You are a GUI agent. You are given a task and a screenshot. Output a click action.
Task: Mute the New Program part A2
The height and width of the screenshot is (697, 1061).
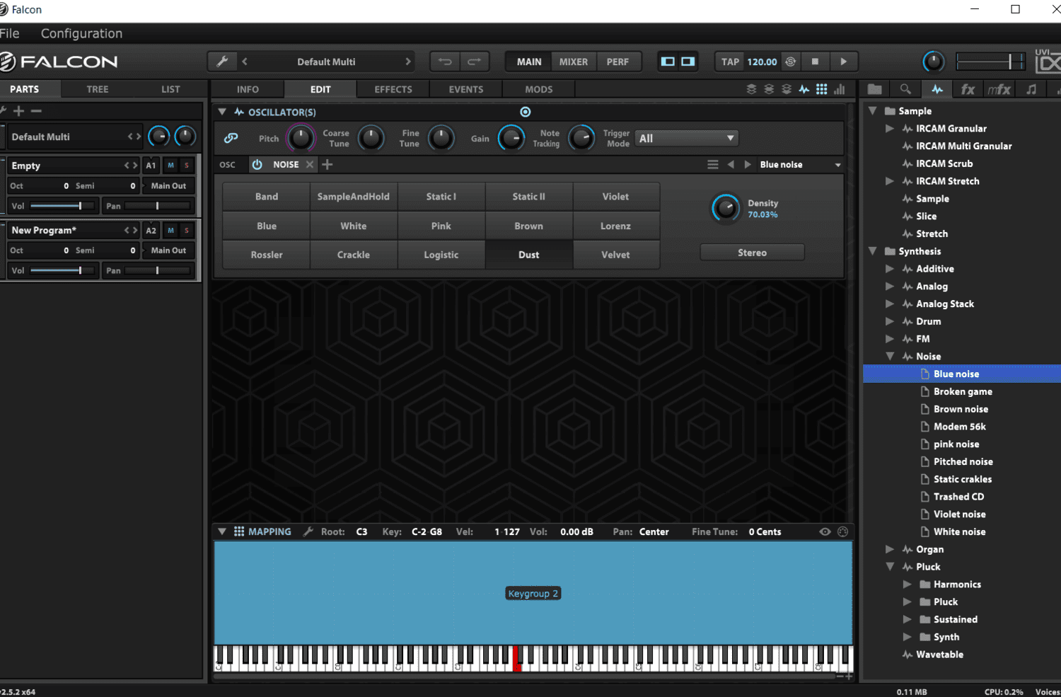[170, 230]
